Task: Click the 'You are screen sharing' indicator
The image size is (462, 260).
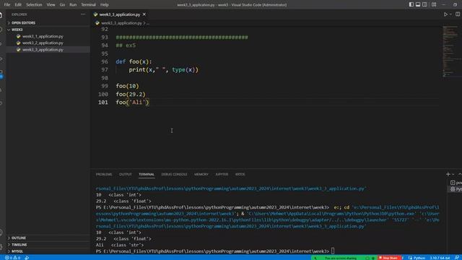Action: point(340,258)
